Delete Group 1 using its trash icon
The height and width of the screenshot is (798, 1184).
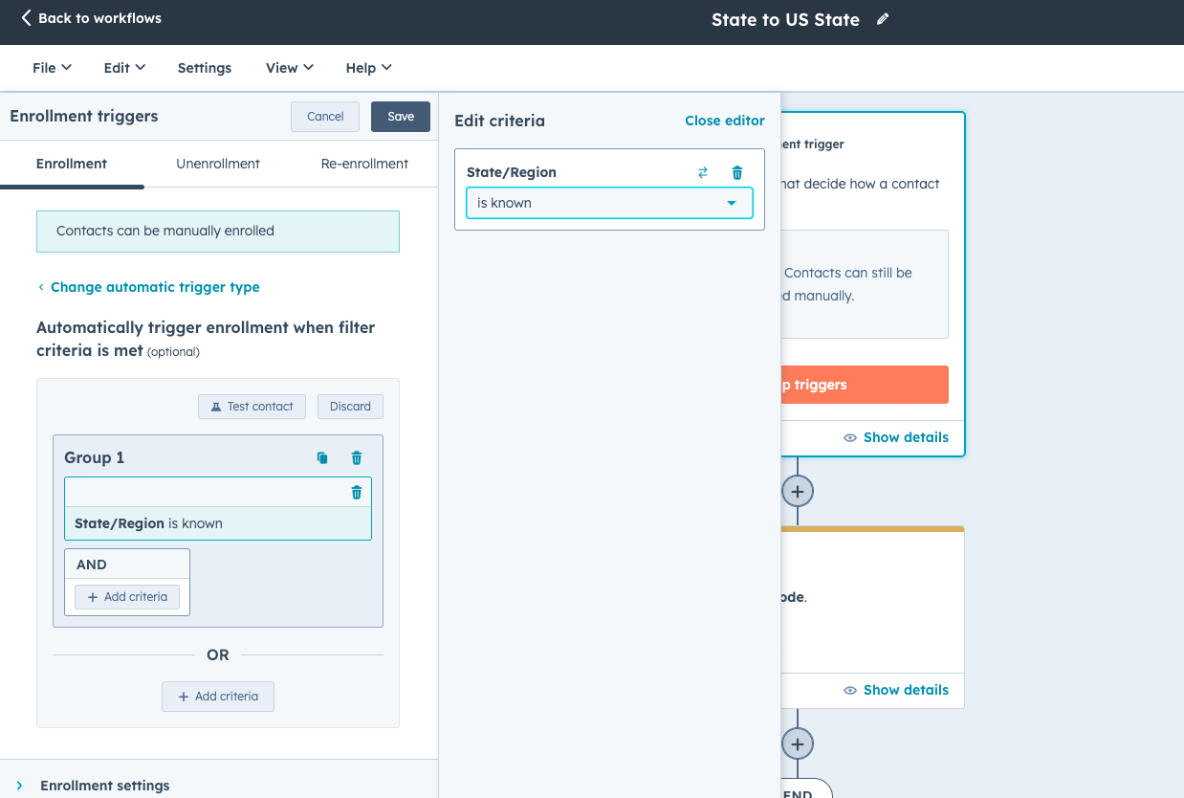(x=357, y=458)
